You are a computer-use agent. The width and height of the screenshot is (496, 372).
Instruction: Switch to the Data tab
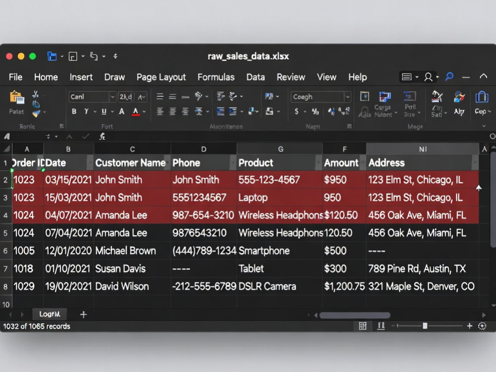point(255,77)
